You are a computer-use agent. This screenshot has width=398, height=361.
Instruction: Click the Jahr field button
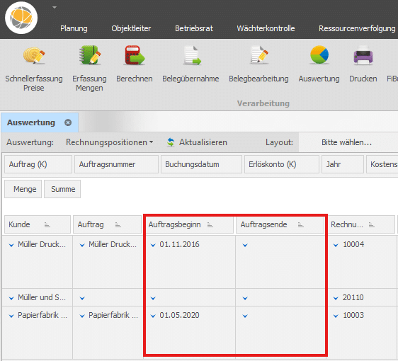click(x=343, y=164)
